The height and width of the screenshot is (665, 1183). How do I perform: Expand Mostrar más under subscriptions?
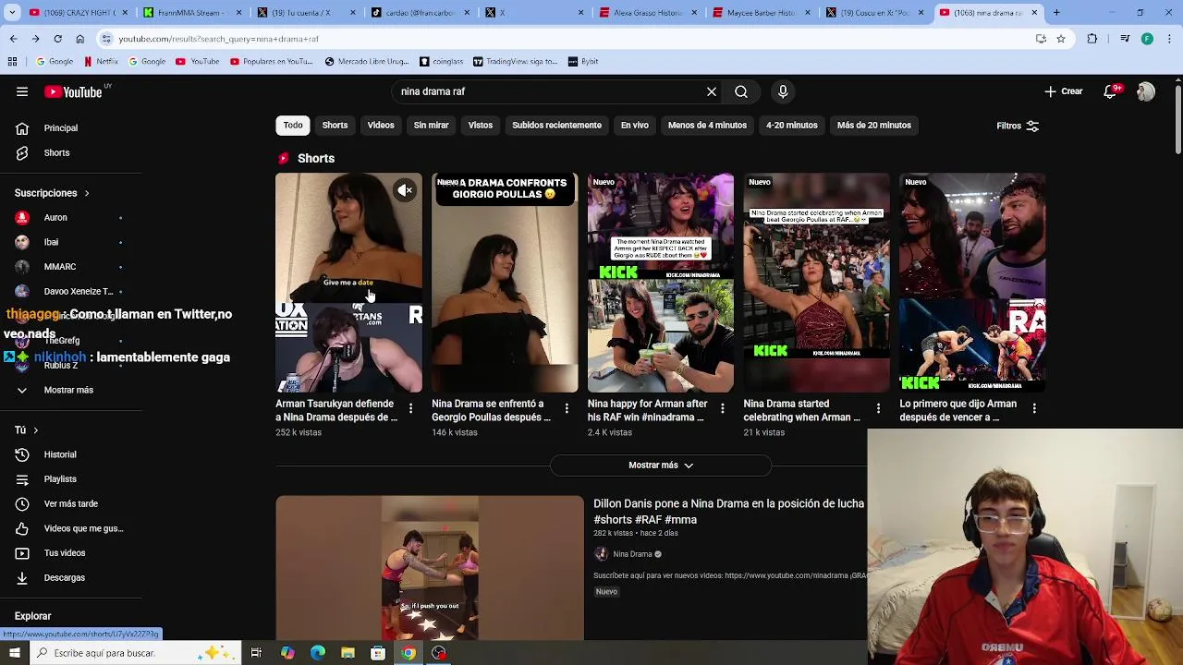tap(70, 390)
